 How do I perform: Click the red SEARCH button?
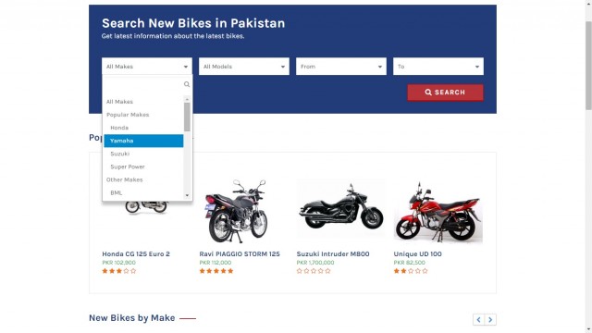(x=445, y=92)
